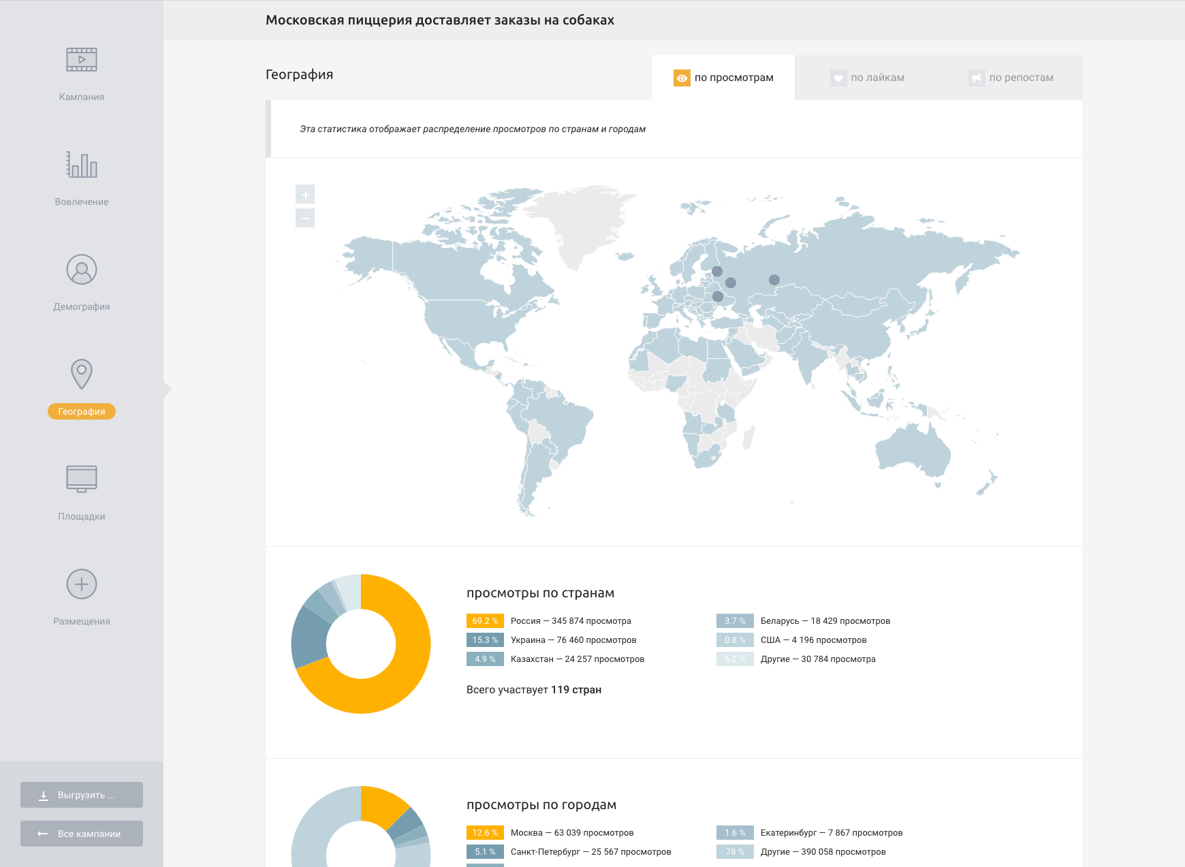Click the Выгрузить export button
The image size is (1185, 867).
(x=82, y=795)
